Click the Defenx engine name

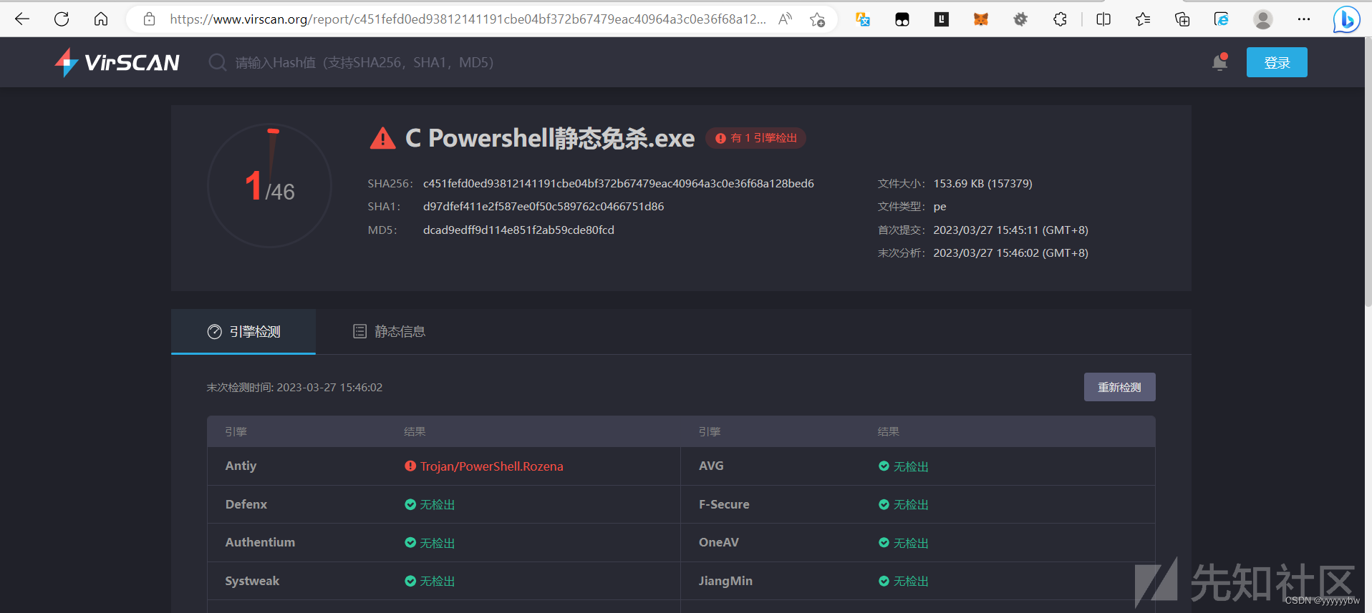[246, 504]
